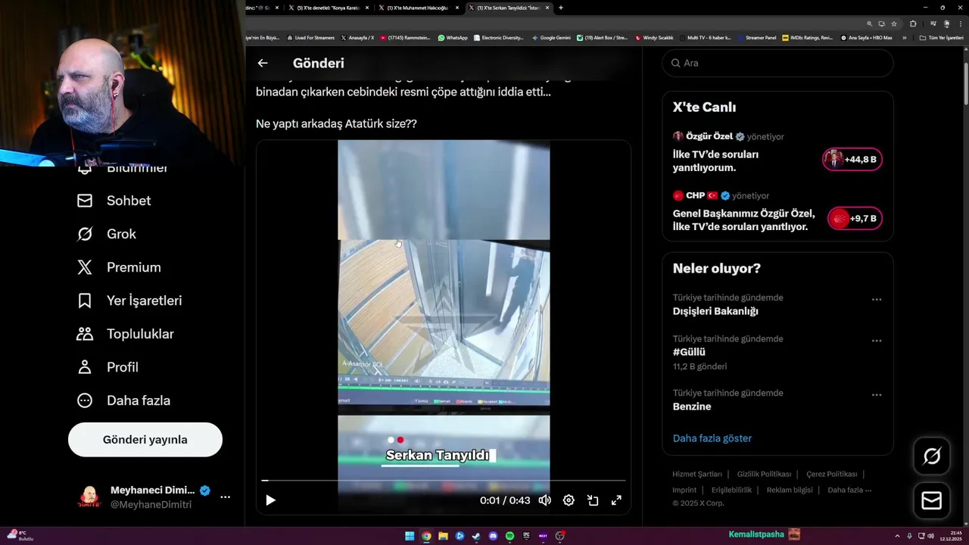This screenshot has width=969, height=545.
Task: Go back with the arrow beside Gönderi
Action: click(x=263, y=64)
